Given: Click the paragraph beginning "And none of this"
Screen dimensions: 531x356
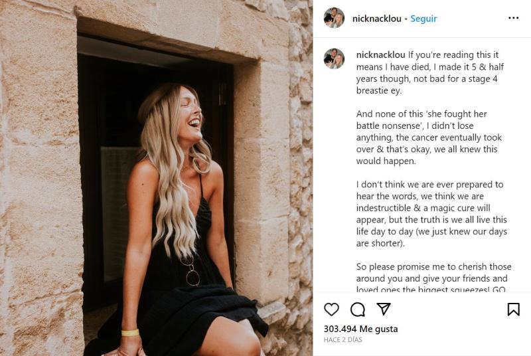Looking at the screenshot, I should tap(429, 137).
